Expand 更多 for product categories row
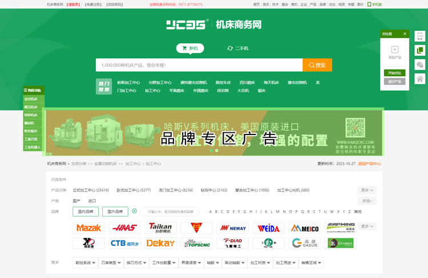The width and height of the screenshot is (428, 278). click(x=367, y=190)
